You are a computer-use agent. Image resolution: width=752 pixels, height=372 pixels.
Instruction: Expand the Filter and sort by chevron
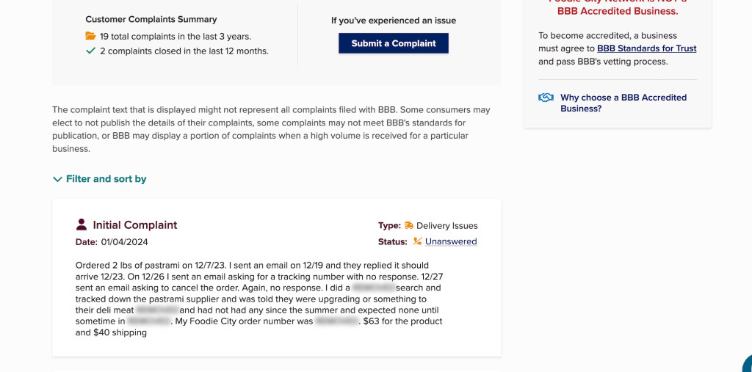tap(57, 179)
